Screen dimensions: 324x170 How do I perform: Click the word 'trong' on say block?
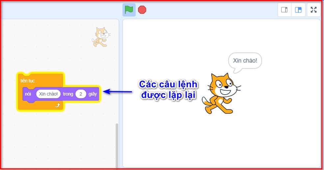68,94
